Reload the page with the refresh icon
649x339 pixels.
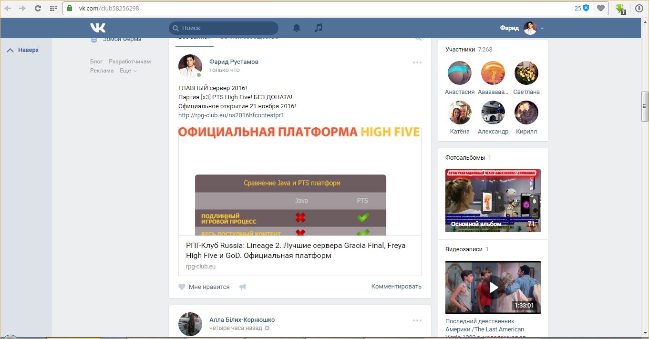(x=38, y=8)
